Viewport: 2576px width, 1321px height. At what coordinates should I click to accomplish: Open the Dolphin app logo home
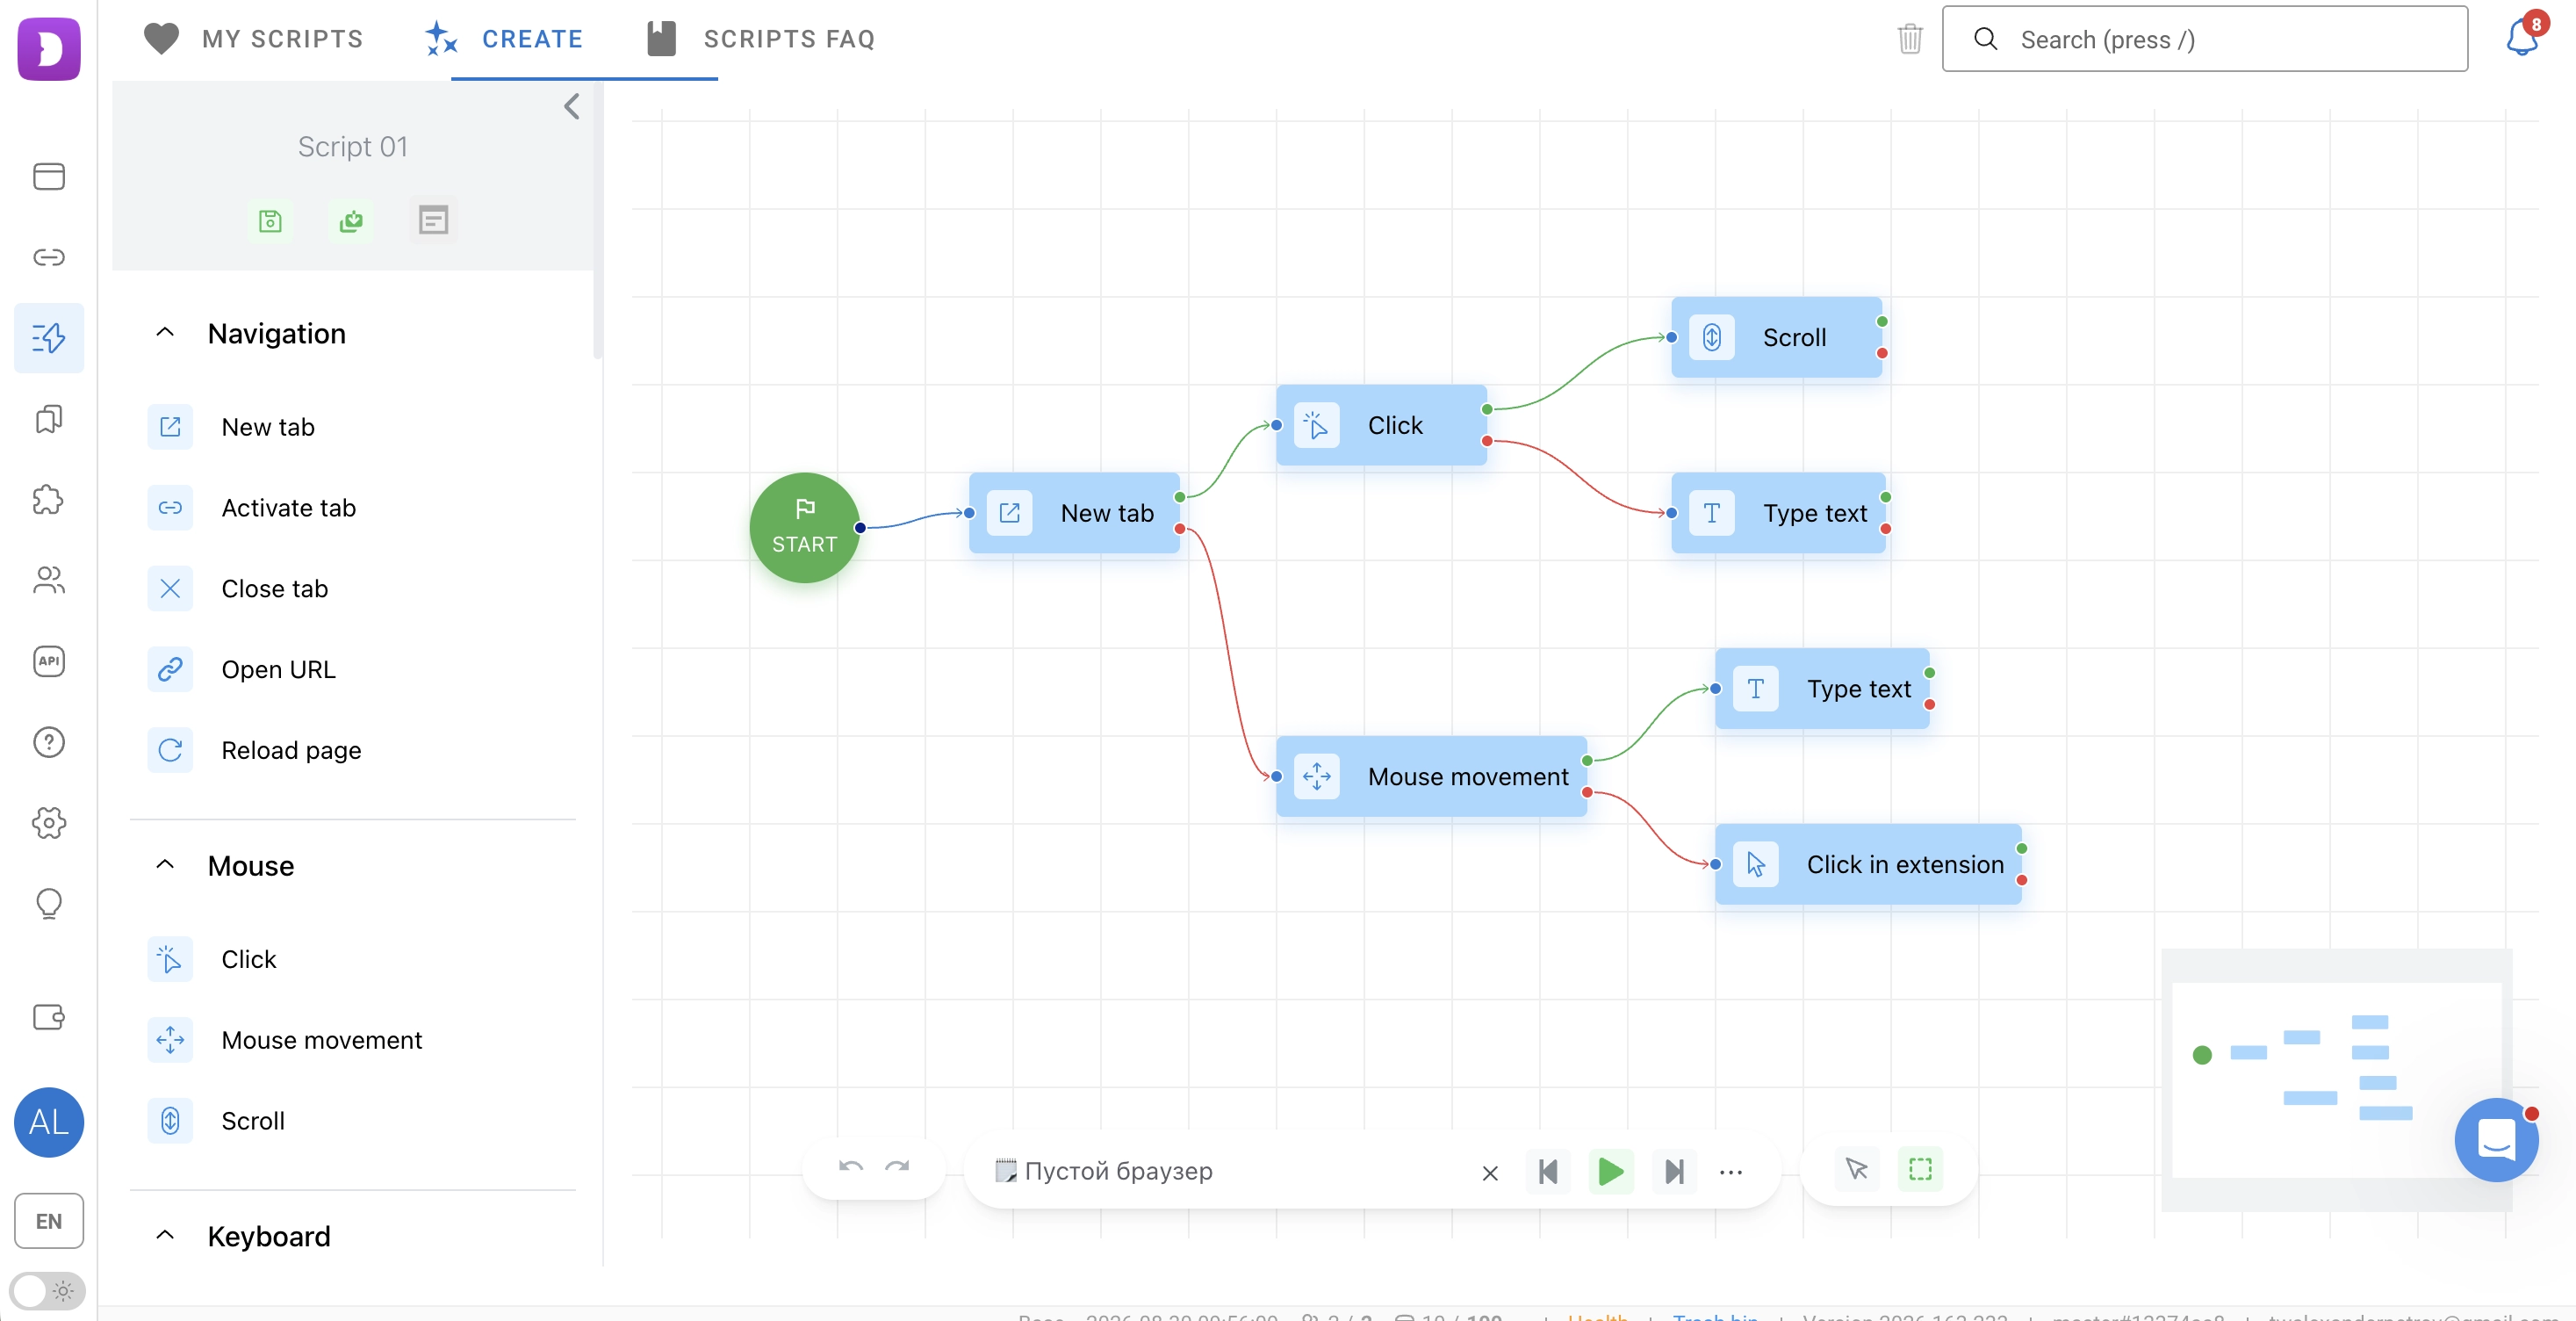49,48
